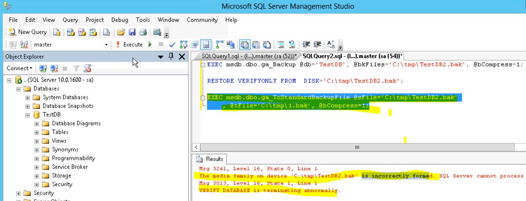The height and width of the screenshot is (201, 526).
Task: Click the New Query button
Action: (x=28, y=32)
